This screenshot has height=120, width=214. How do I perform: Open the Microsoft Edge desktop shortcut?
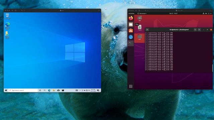pos(7,26)
